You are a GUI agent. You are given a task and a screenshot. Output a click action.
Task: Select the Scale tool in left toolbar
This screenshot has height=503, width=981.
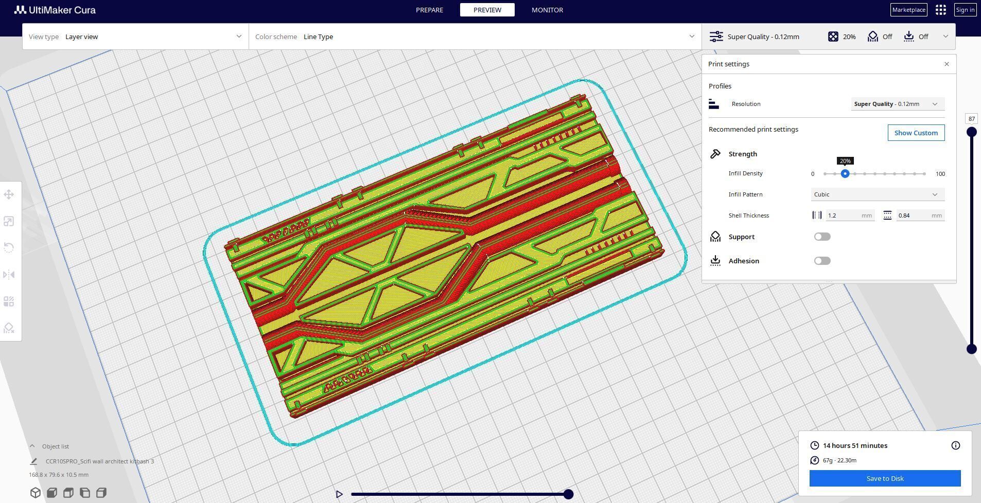coord(9,221)
